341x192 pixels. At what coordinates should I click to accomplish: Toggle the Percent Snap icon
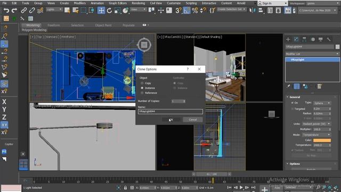click(x=195, y=10)
